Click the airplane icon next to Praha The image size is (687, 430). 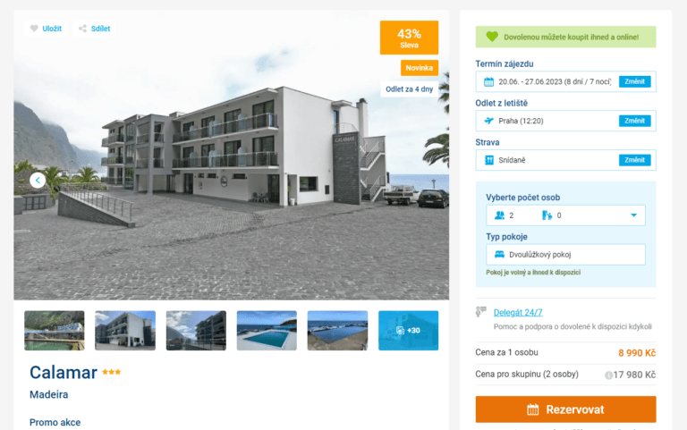tap(488, 121)
